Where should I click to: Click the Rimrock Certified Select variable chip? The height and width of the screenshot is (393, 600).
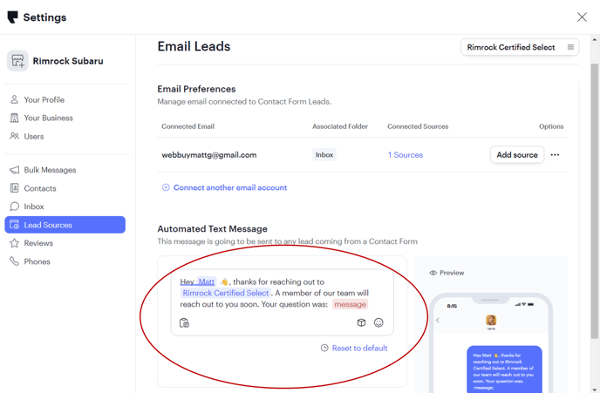coord(226,293)
